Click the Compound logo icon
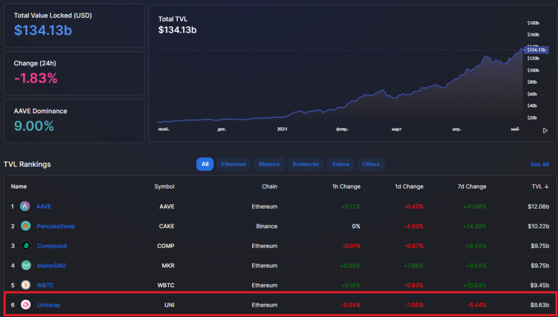This screenshot has height=317, width=558. click(x=25, y=246)
